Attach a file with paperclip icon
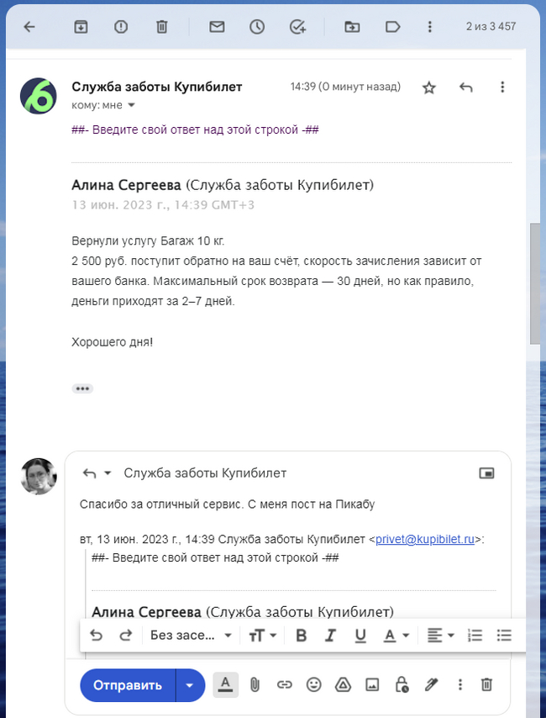 pos(255,685)
